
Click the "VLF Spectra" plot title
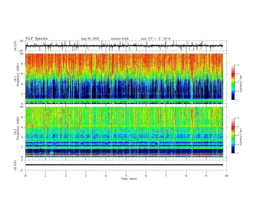click(x=36, y=39)
